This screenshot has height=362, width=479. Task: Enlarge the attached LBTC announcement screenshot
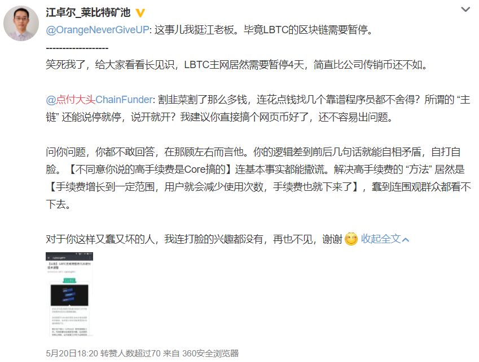coord(69,294)
